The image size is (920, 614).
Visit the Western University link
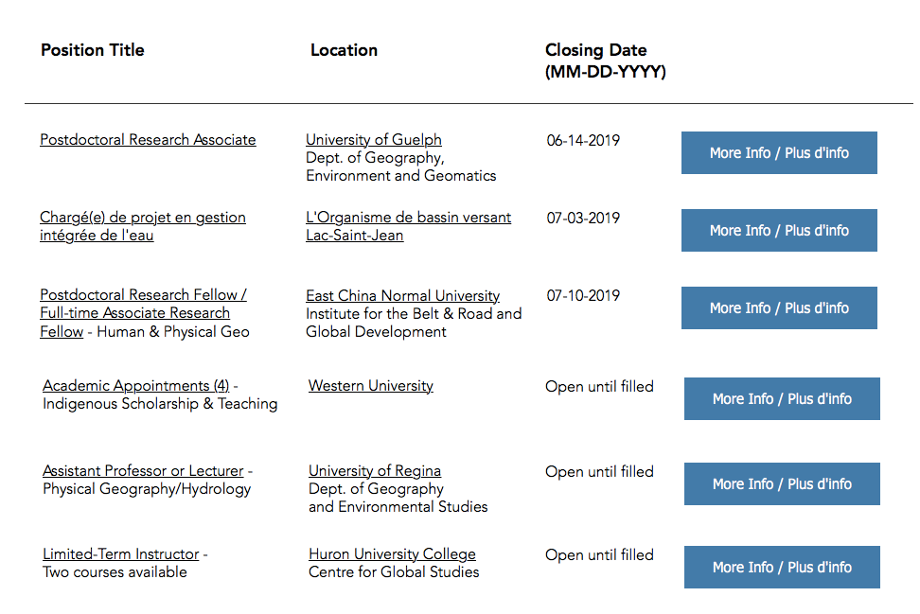(371, 386)
